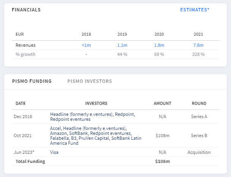Click the 2020 revenue value 1.8m

pyautogui.click(x=159, y=45)
